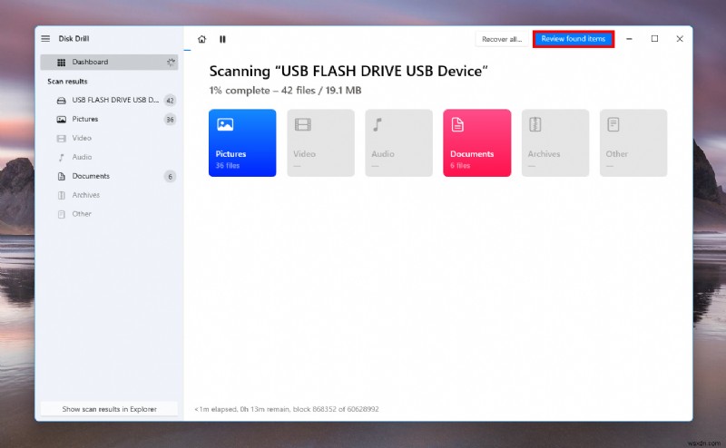Click the zip icon on Archives card
726x448 pixels.
point(535,124)
